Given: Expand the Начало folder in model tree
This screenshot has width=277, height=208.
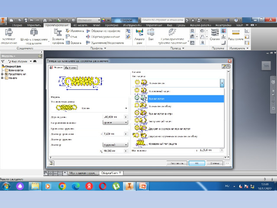Looking at the screenshot, I should pyautogui.click(x=3, y=78).
